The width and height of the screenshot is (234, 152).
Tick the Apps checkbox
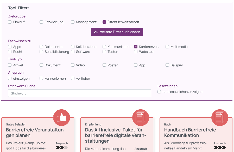coord(10,47)
